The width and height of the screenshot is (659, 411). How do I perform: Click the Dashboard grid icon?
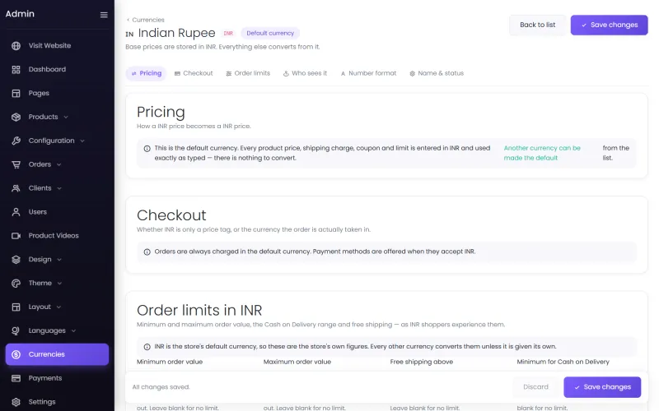pyautogui.click(x=16, y=70)
